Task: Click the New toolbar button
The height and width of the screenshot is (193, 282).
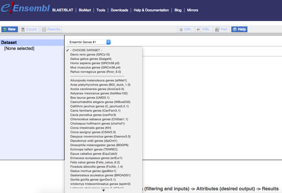Action: pyautogui.click(x=9, y=29)
